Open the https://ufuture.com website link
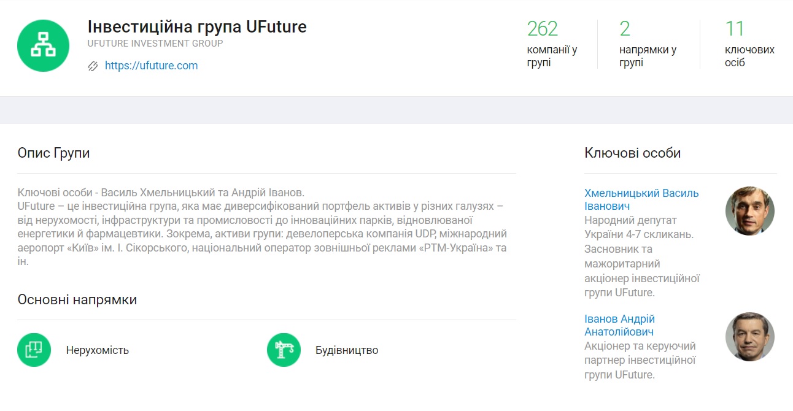The image size is (793, 411). [151, 66]
